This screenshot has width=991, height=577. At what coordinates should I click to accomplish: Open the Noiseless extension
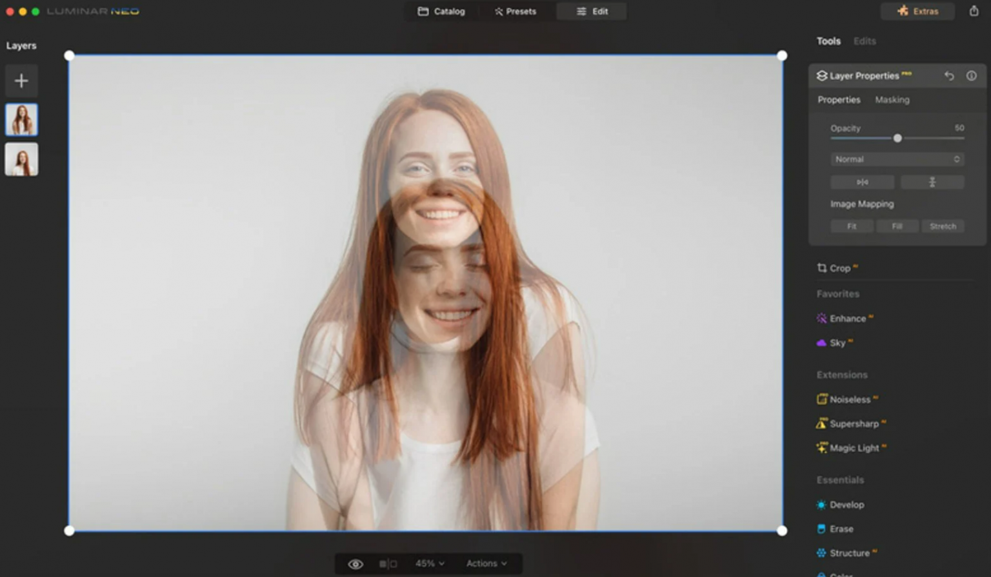848,400
